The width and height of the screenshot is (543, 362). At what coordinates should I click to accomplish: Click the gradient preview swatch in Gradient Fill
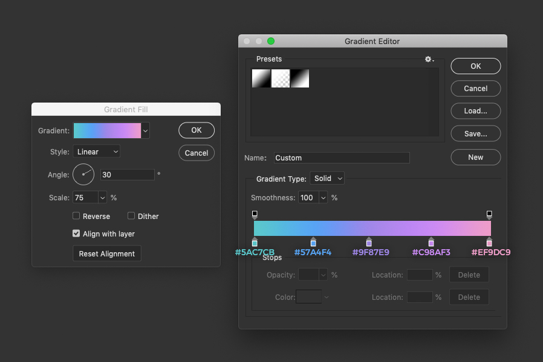[x=108, y=130]
